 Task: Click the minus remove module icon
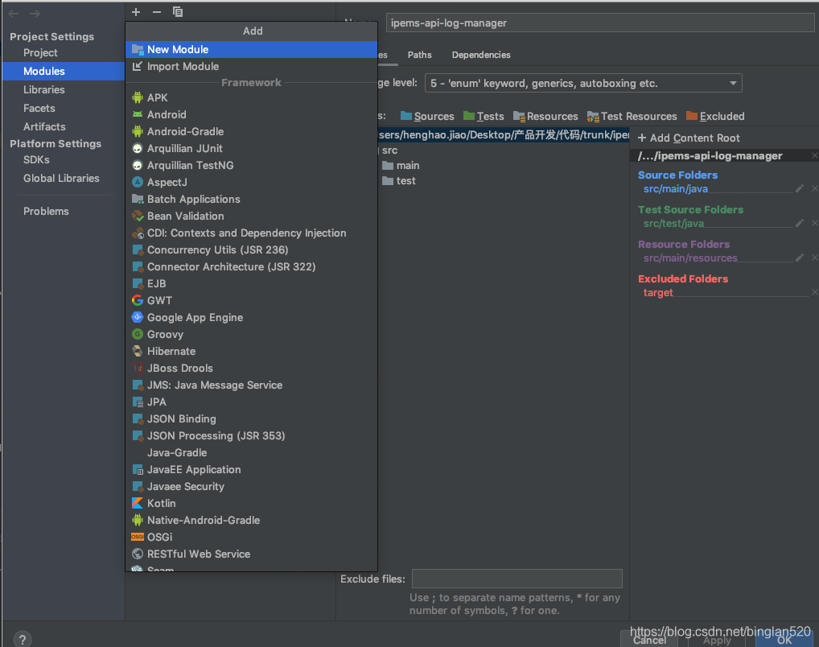pyautogui.click(x=157, y=12)
